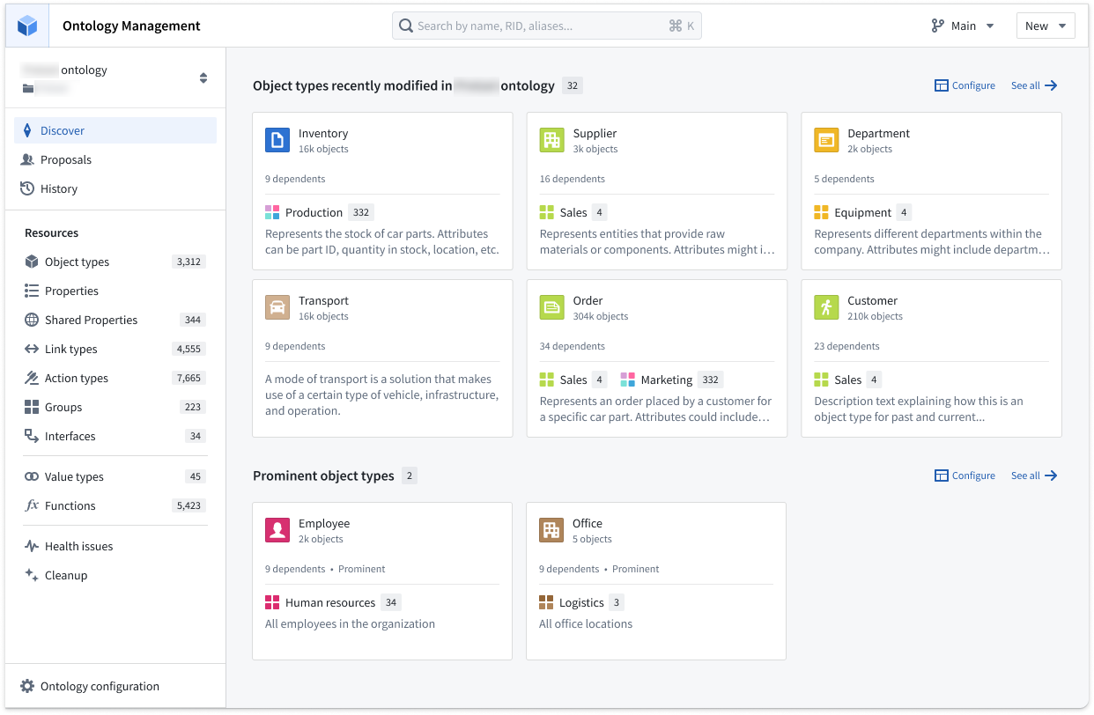Viewport: 1094px width, 715px height.
Task: Click the Production group grid icon
Action: pos(272,212)
